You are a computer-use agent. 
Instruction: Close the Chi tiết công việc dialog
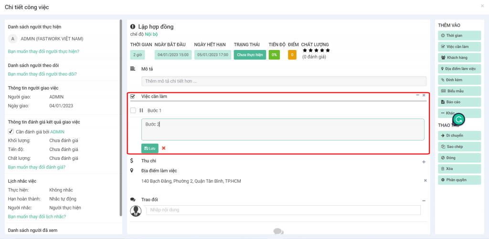[482, 6]
